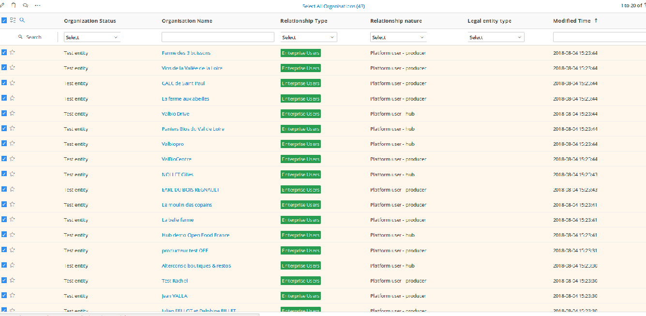The image size is (646, 316).
Task: Star the La ferme aux abeilles row
Action: pos(13,98)
